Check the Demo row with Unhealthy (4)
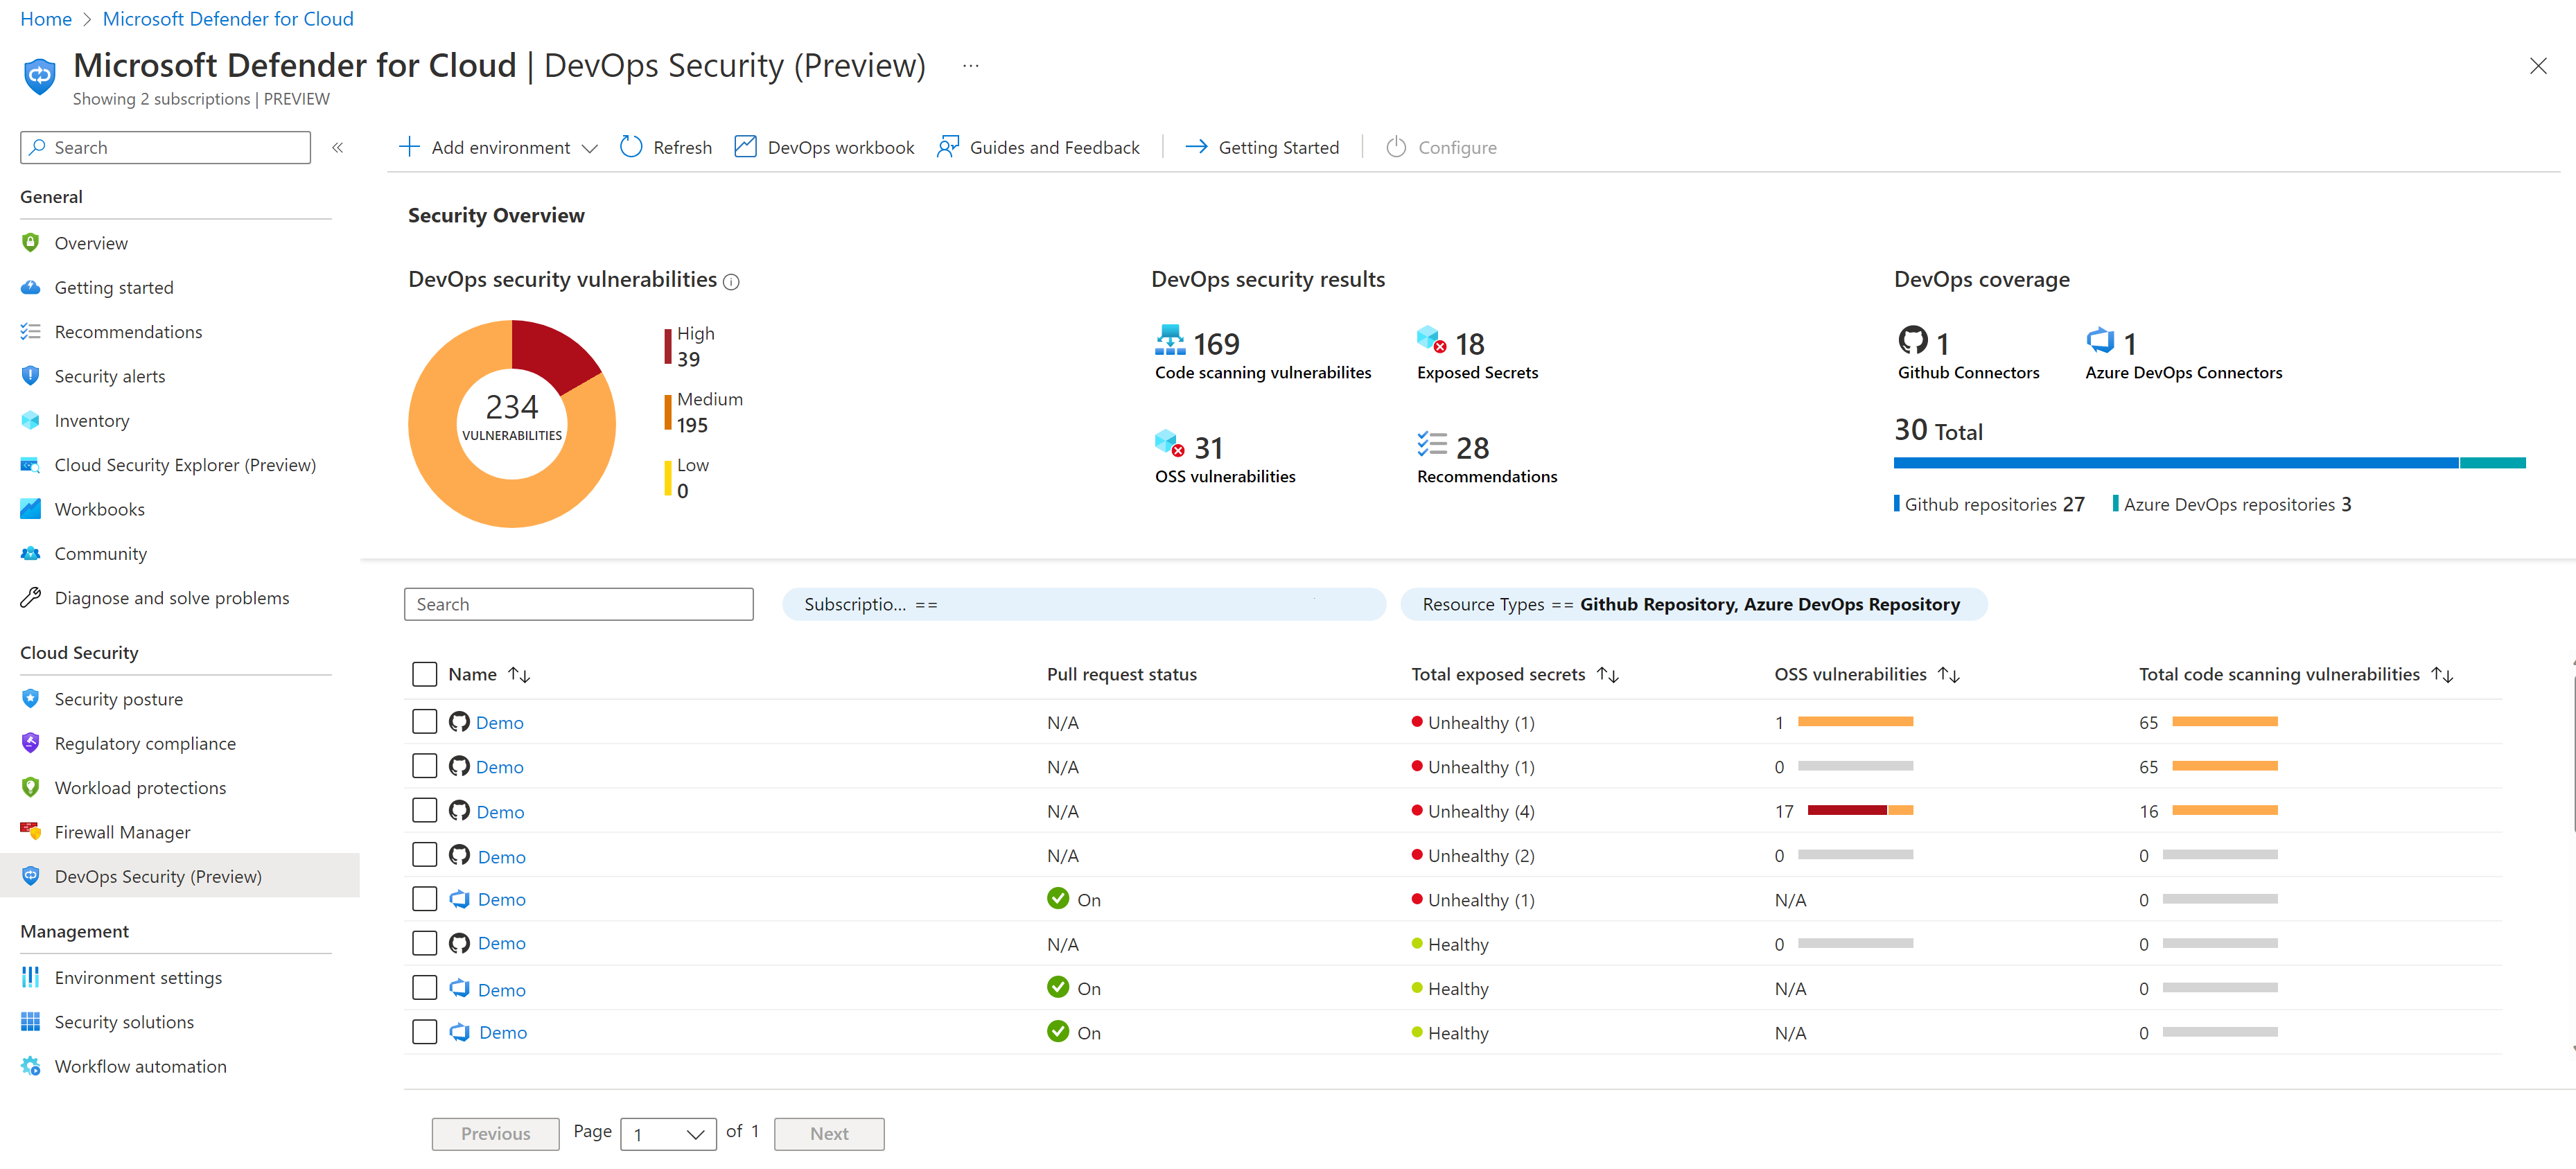Image resolution: width=2576 pixels, height=1169 pixels. click(425, 810)
